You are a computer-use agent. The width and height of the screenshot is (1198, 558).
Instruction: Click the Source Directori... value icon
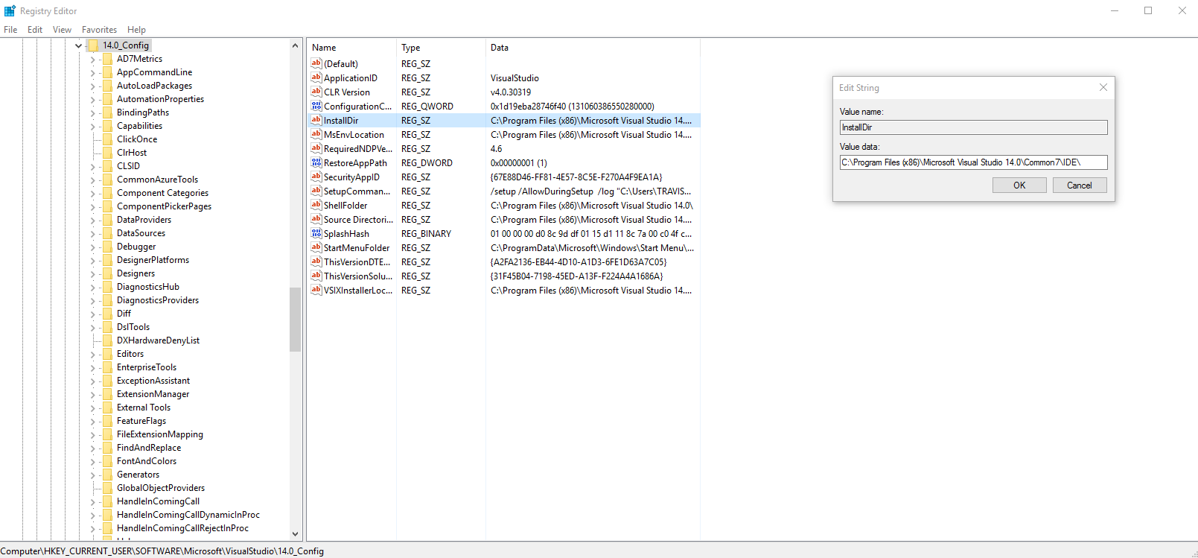[x=316, y=219]
